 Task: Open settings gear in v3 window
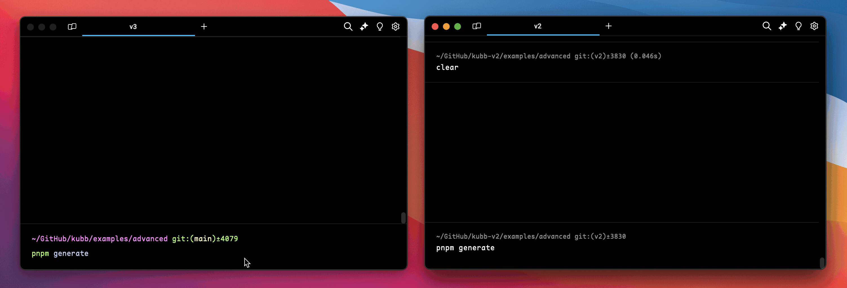(396, 26)
